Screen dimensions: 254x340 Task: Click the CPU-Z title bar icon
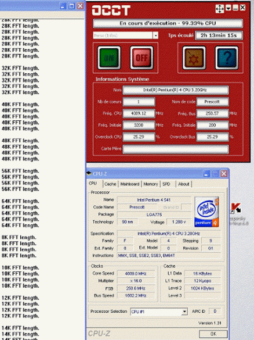point(89,173)
